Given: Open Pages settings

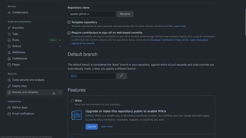Looking at the screenshot, I should [16, 64].
